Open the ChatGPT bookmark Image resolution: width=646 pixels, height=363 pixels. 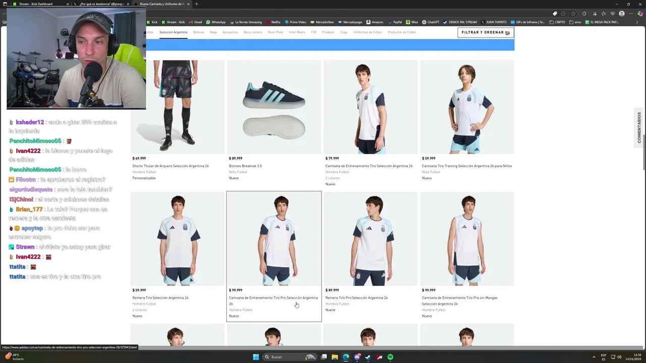431,22
